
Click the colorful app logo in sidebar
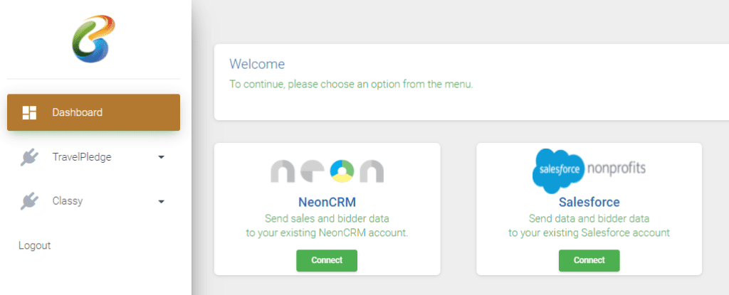[x=93, y=38]
